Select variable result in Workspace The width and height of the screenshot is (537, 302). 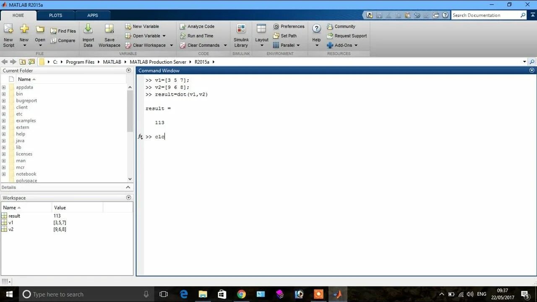pos(14,216)
